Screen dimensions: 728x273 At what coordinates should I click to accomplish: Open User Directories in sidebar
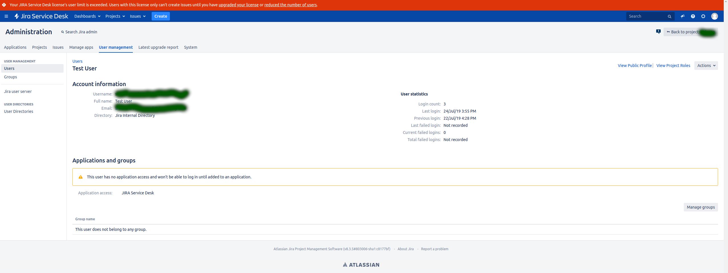tap(19, 111)
